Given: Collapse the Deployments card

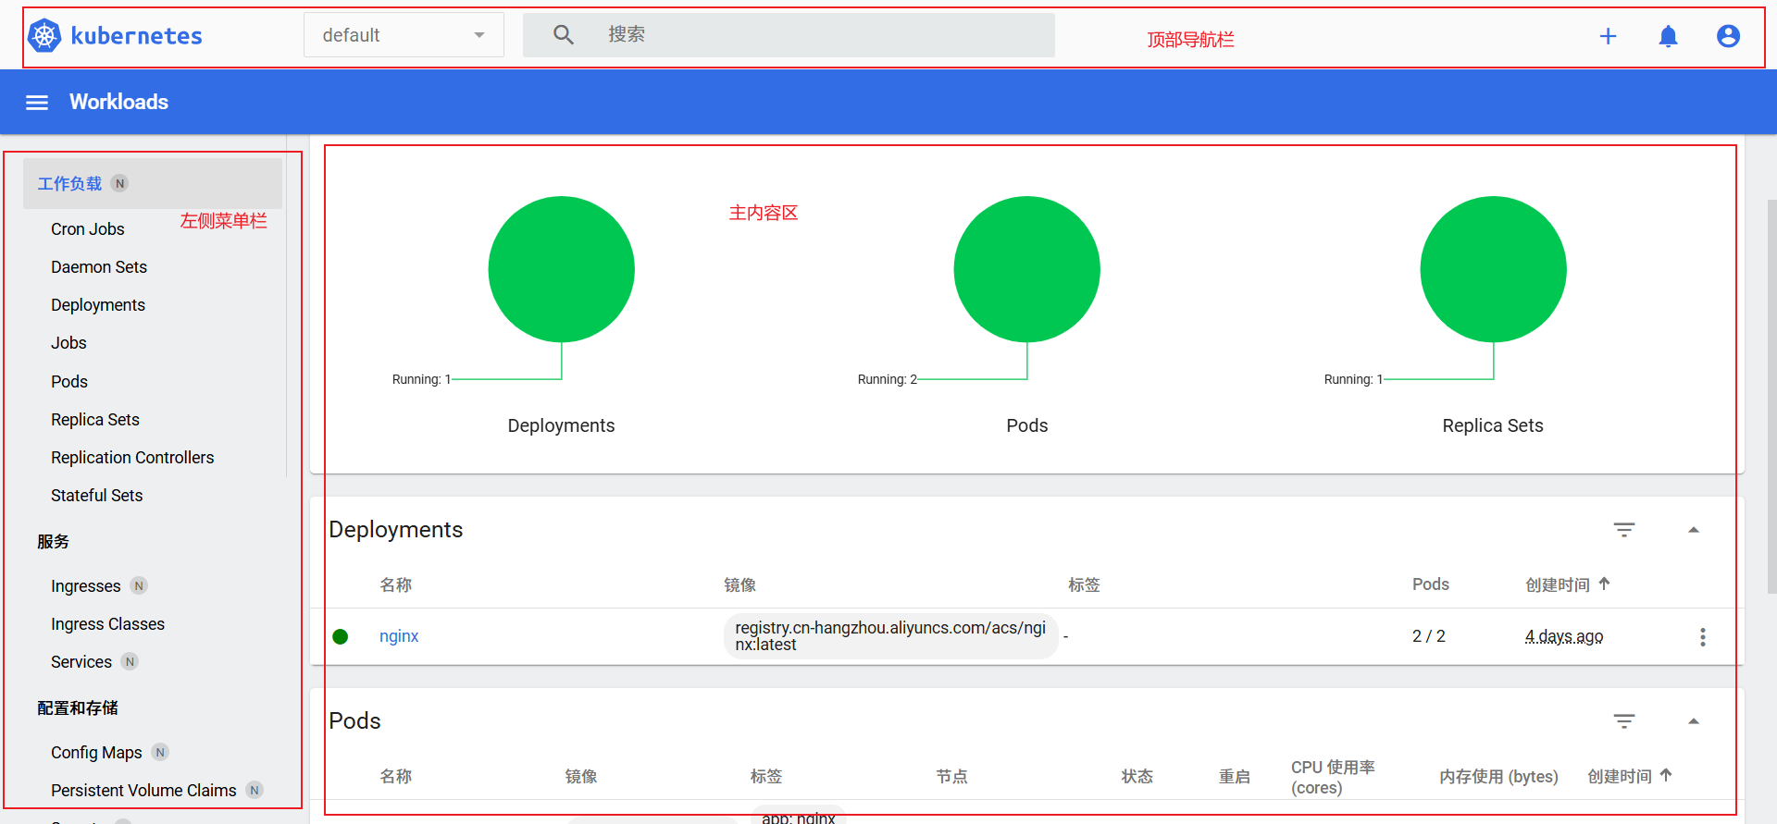Looking at the screenshot, I should pyautogui.click(x=1693, y=530).
